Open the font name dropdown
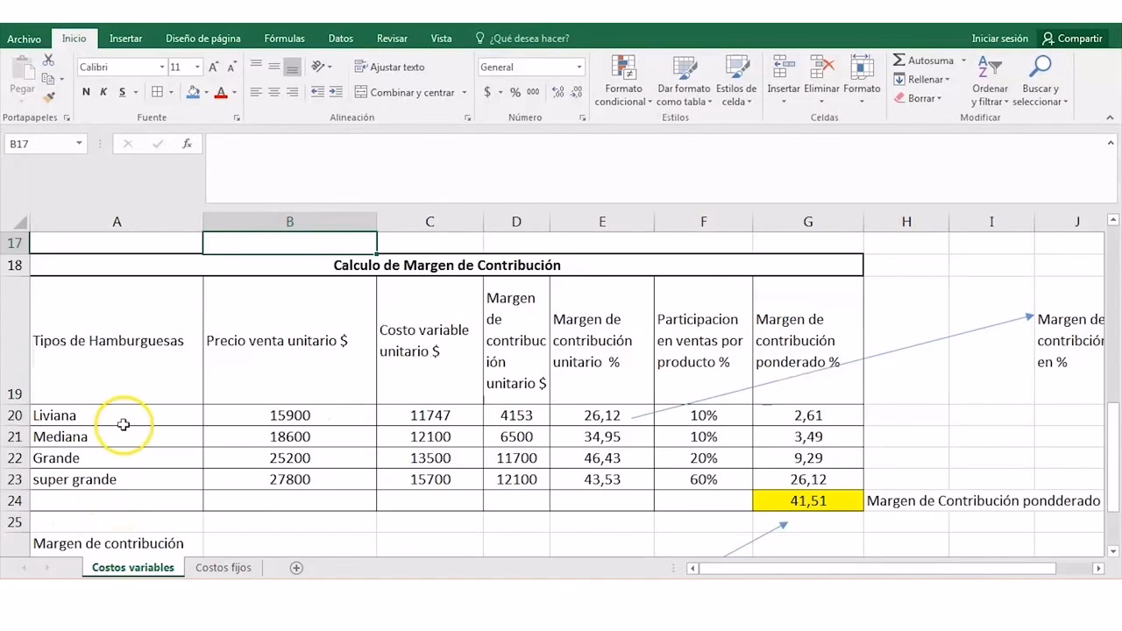Image resolution: width=1122 pixels, height=631 pixels. tap(162, 67)
